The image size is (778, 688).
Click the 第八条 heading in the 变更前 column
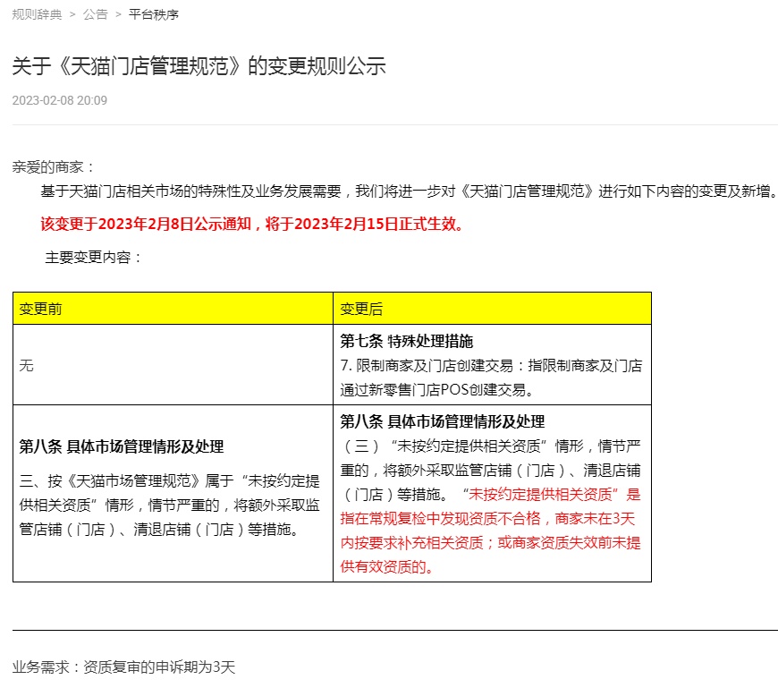click(x=122, y=446)
